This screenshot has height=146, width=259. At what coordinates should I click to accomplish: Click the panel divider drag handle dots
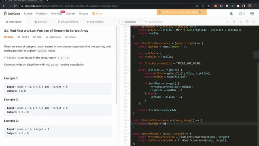click(119, 77)
